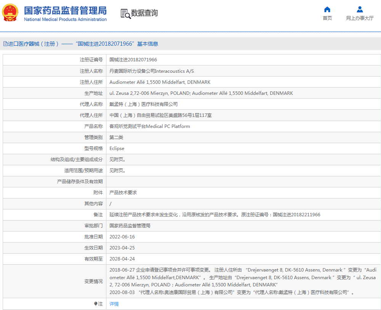Click the Eclipse model specification value

(117, 149)
